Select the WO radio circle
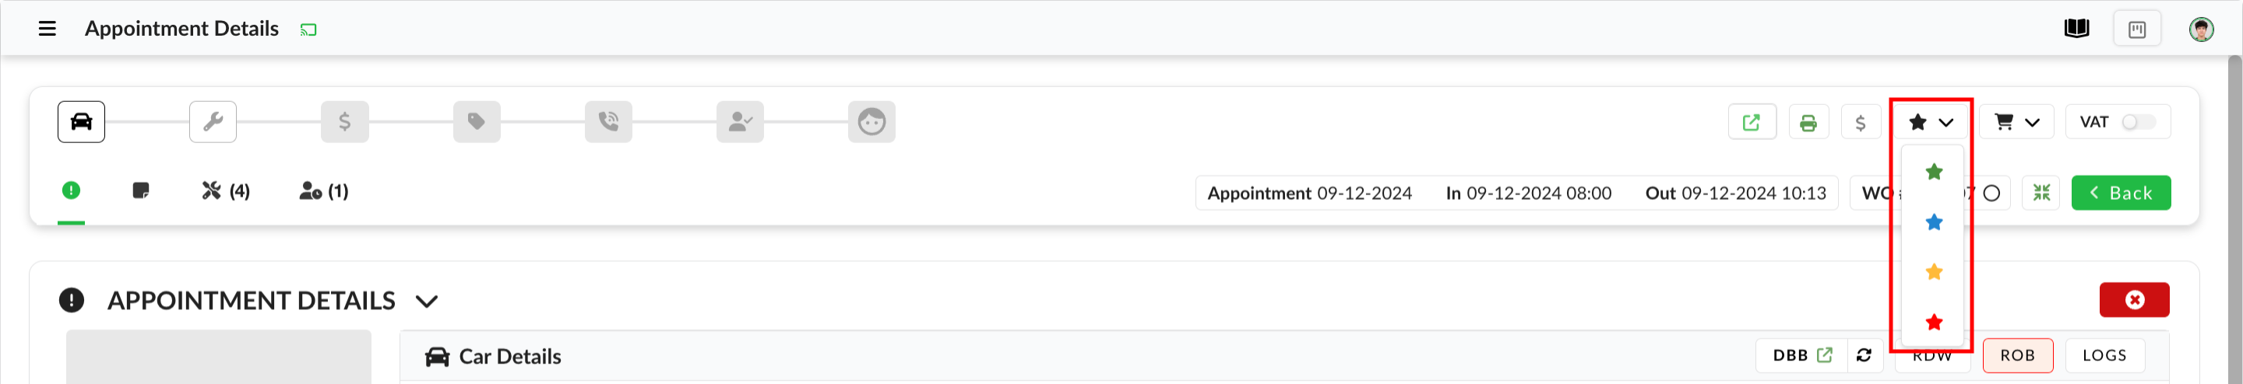The height and width of the screenshot is (384, 2243). [1991, 193]
